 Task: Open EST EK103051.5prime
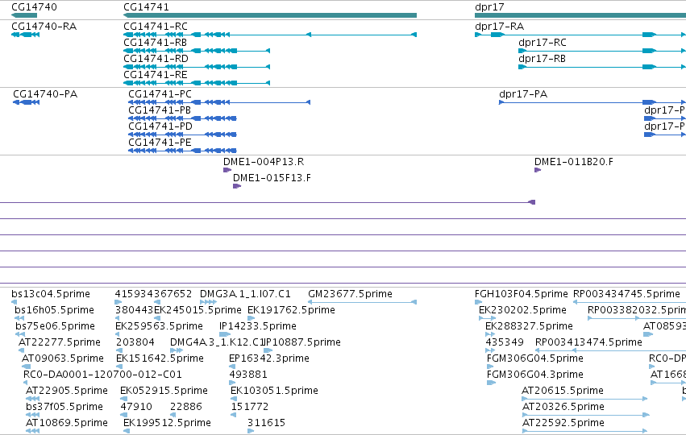coord(274,391)
